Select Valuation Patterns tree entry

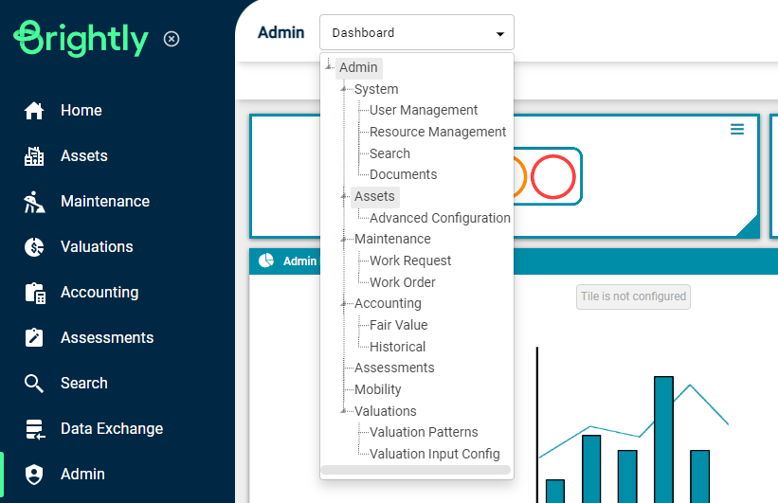tap(424, 432)
